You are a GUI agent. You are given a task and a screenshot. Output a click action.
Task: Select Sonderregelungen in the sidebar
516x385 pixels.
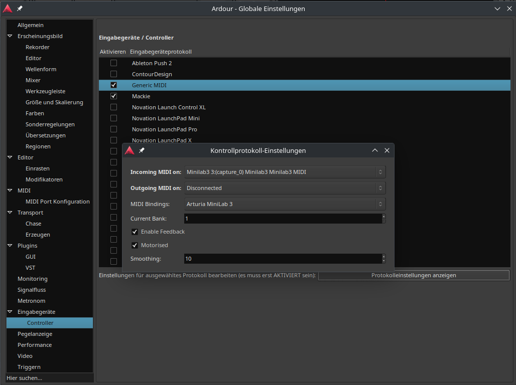tap(50, 124)
